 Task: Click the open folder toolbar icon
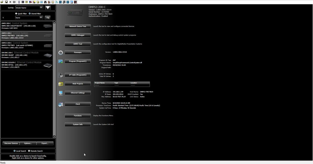pos(2,2)
